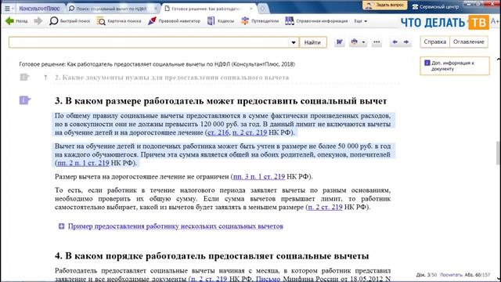Click the scrollbar up arrow
This screenshot has width=501, height=282.
[498, 60]
